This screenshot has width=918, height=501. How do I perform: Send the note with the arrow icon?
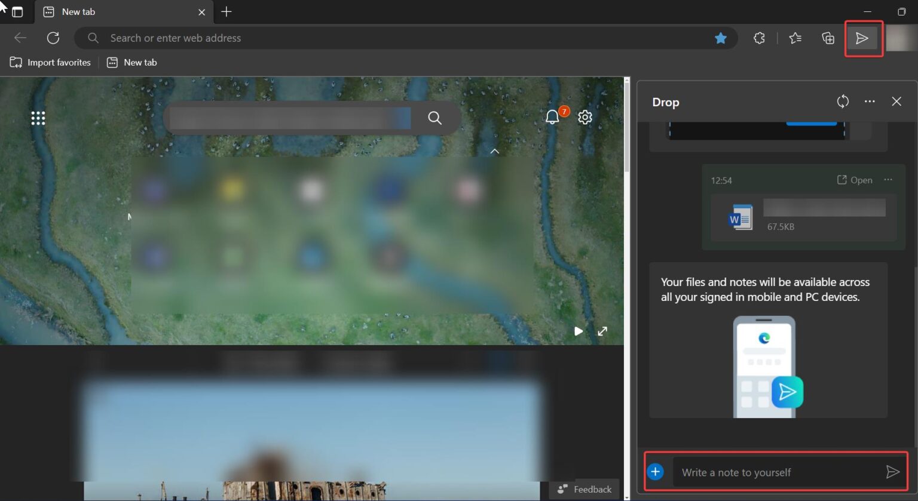click(x=893, y=471)
